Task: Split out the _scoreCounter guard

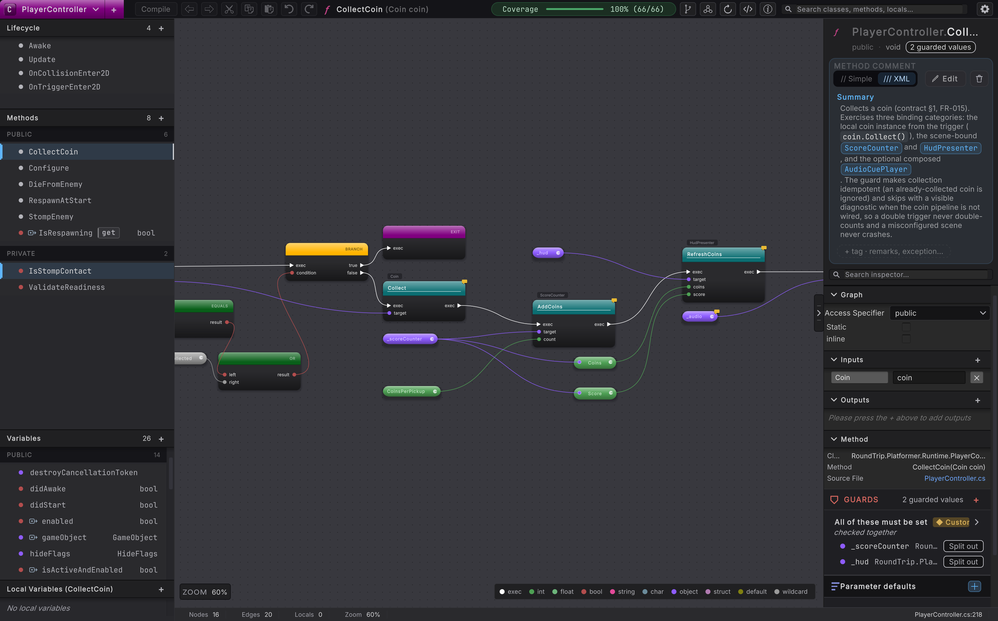Action: pyautogui.click(x=963, y=547)
